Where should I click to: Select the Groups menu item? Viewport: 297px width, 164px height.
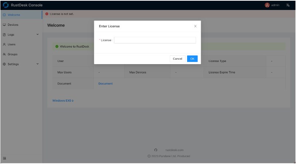(x=12, y=54)
